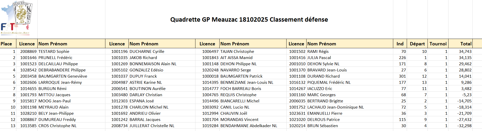
Task: Select the title 'Quadrette GP Meauzac' cell
Action: click(249, 20)
